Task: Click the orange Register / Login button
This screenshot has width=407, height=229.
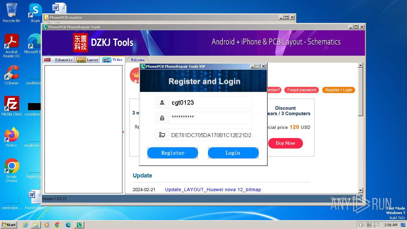Action: 339,90
